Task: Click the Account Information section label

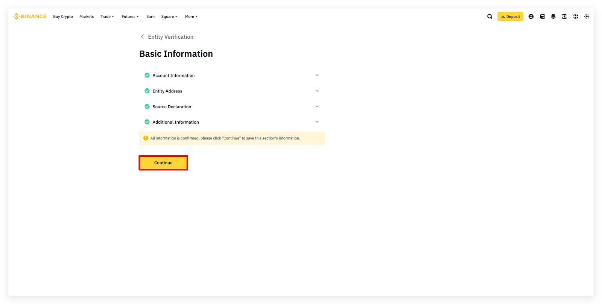Action: tap(173, 76)
